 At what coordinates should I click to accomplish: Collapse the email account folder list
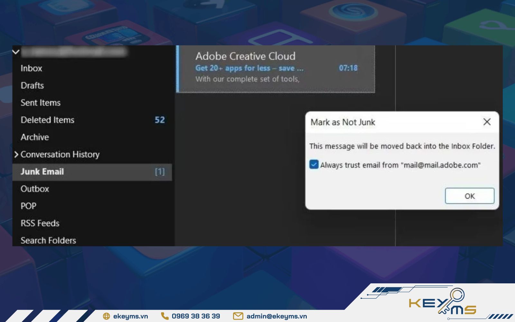(16, 52)
